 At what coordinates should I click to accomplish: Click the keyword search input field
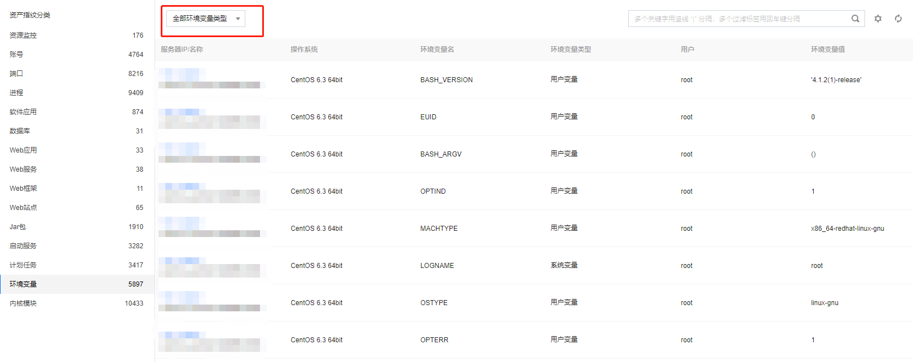coord(739,19)
